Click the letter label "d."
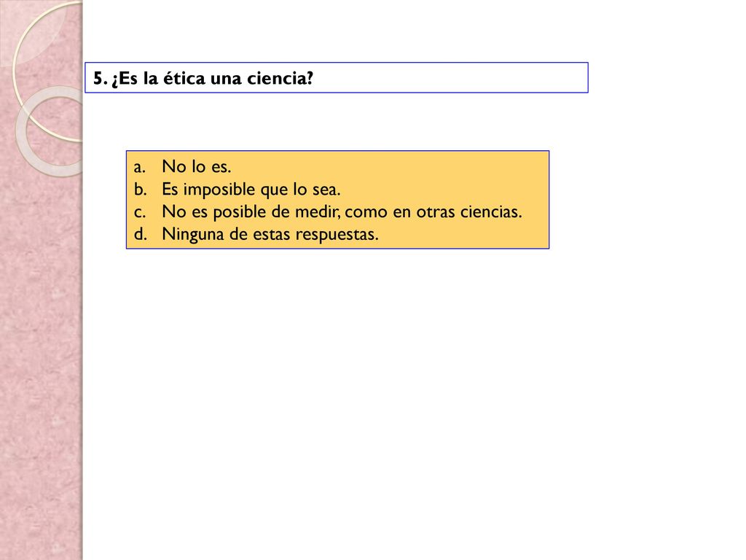Image resolution: width=746 pixels, height=560 pixels. pyautogui.click(x=141, y=234)
